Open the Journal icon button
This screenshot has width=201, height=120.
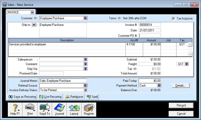tap(59, 110)
